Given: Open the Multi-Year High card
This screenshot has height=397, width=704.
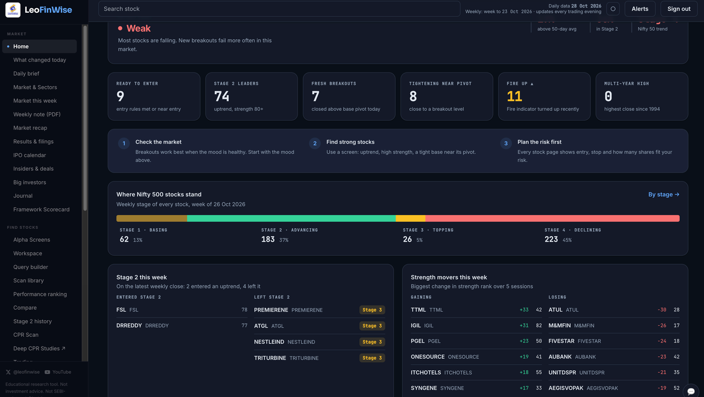Looking at the screenshot, I should [x=642, y=96].
